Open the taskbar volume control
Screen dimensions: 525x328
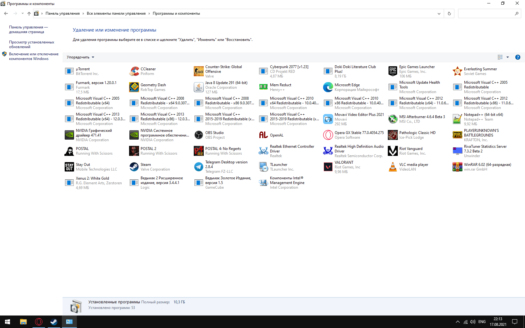pos(473,322)
